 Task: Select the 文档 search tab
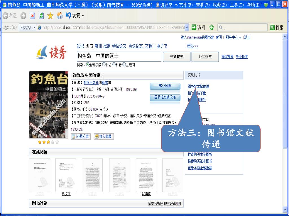click(x=148, y=46)
